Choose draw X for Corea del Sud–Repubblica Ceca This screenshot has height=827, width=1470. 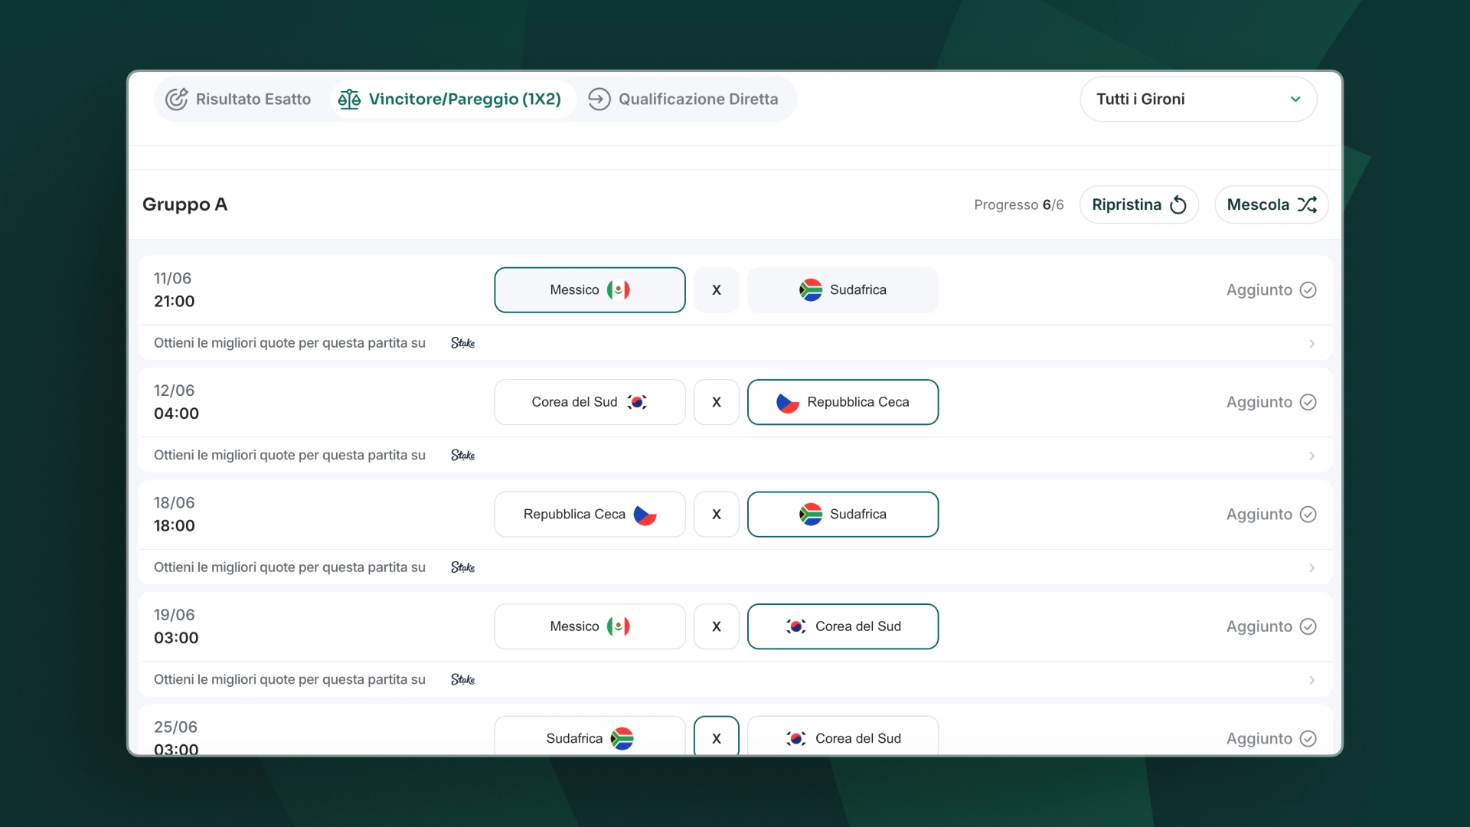click(717, 402)
